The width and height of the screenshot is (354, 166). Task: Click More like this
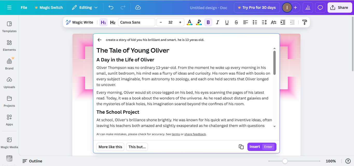click(110, 147)
